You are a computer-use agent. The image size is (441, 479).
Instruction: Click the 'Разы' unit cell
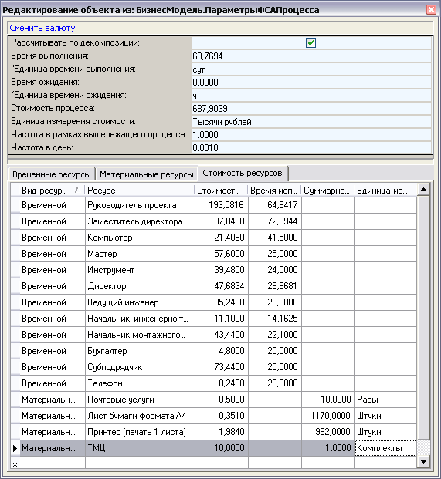385,400
